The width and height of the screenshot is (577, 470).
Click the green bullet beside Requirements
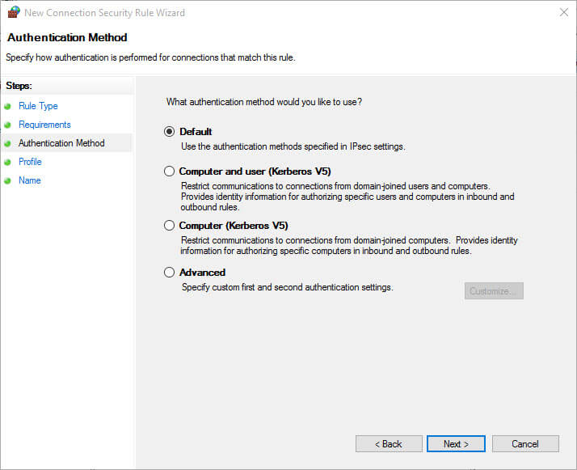pyautogui.click(x=7, y=125)
